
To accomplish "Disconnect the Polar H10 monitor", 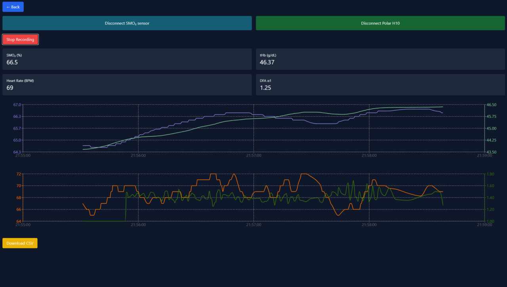I will [x=380, y=23].
